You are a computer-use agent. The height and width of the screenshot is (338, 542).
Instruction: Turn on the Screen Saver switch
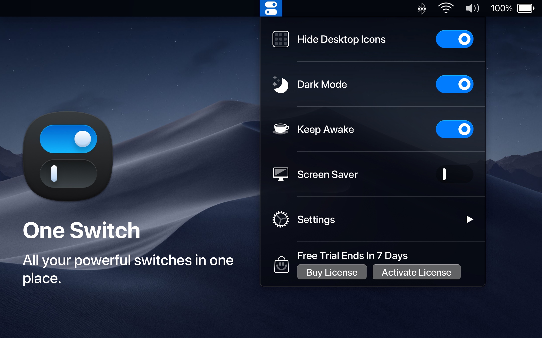click(x=455, y=174)
